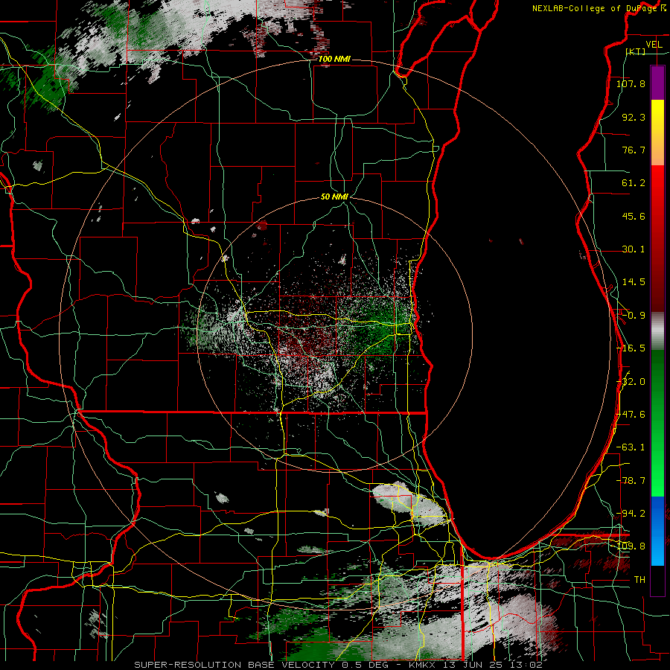Click the 45.6 velocity scale value

[x=634, y=216]
